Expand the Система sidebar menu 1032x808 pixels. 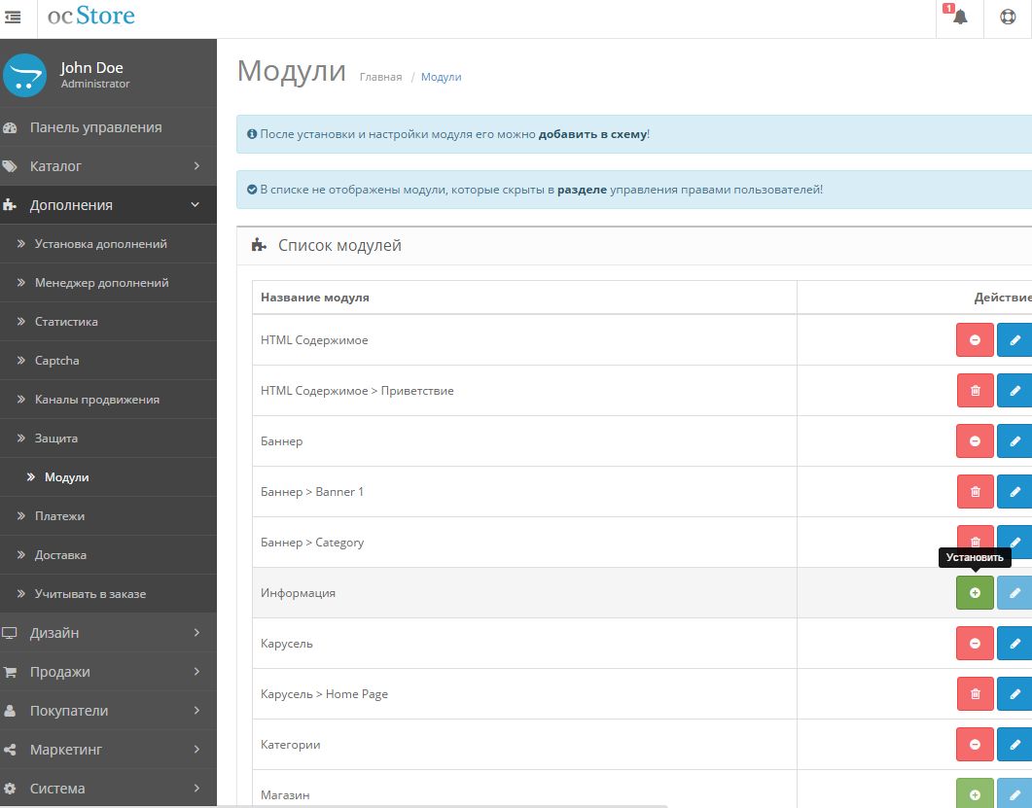point(107,789)
